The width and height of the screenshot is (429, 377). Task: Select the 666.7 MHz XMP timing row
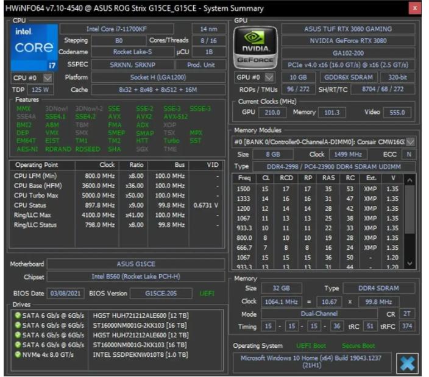coord(318,248)
